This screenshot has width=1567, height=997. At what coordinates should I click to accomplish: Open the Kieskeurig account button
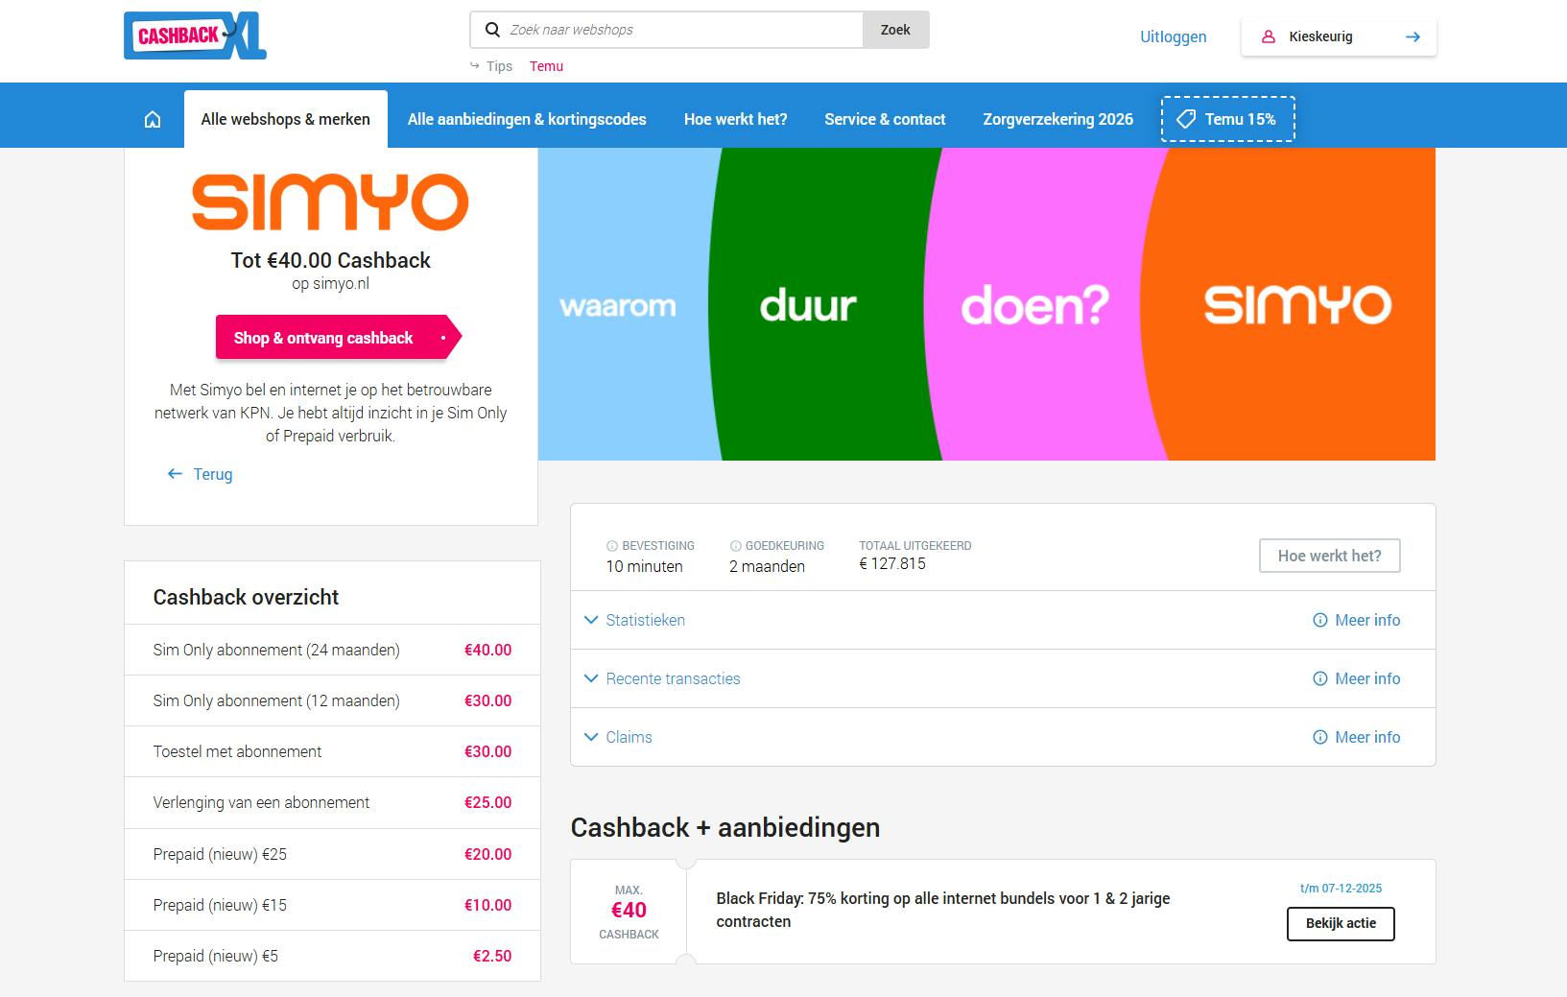(1339, 36)
